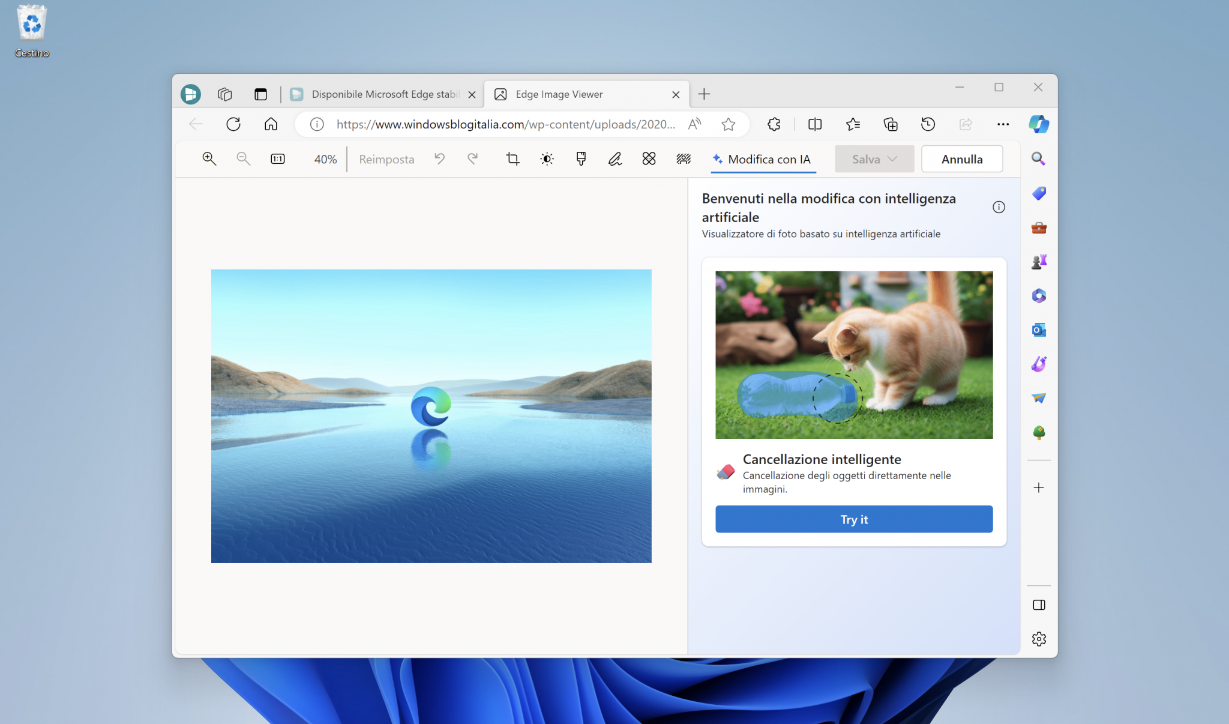Open Copilot from the toolbar
This screenshot has width=1229, height=724.
point(1039,124)
